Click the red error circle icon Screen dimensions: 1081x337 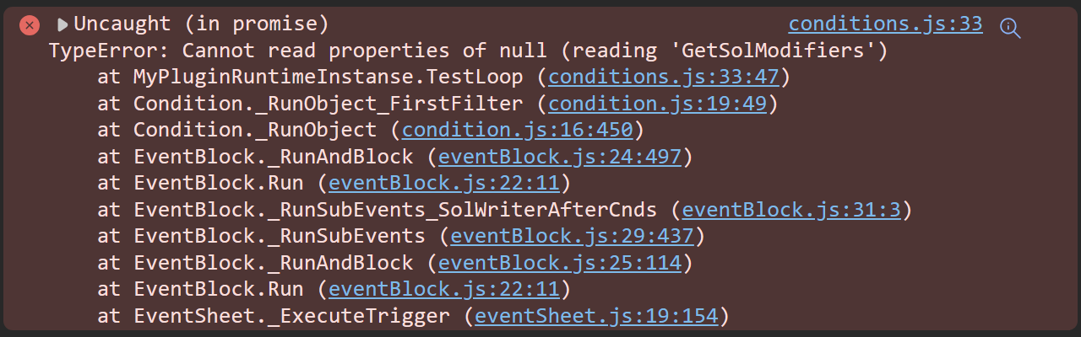[x=30, y=25]
